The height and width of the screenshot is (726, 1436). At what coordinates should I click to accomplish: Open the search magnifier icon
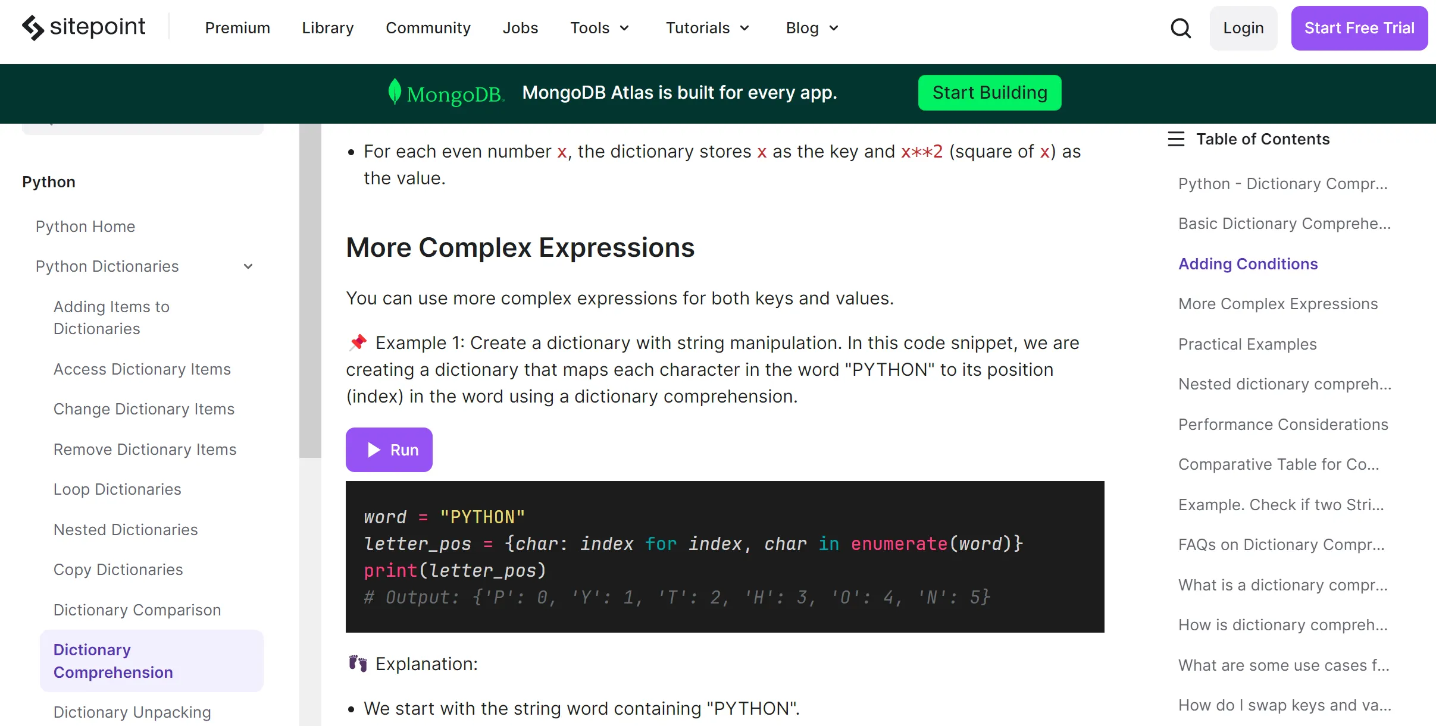pyautogui.click(x=1180, y=28)
